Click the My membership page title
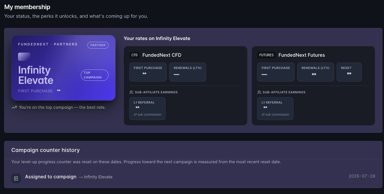 [x=27, y=7]
